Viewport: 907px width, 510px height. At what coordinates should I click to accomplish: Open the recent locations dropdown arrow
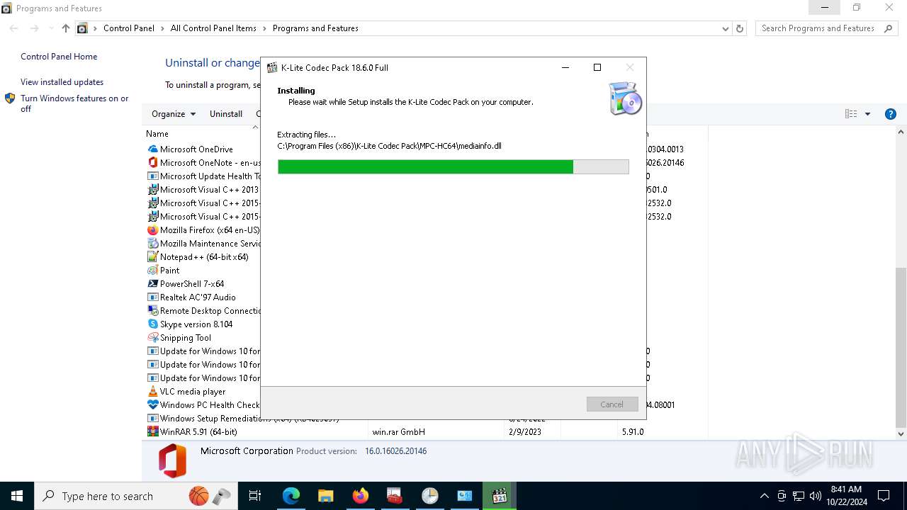tap(51, 28)
